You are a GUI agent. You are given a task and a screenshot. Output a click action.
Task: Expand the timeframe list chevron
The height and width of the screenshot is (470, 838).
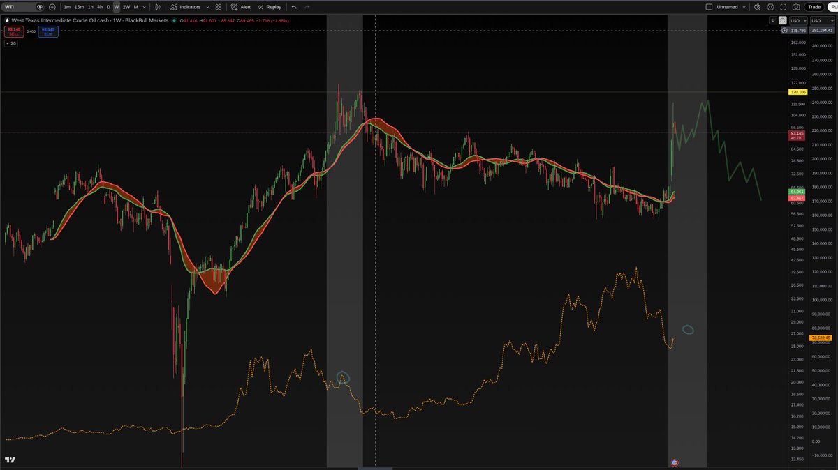[145, 7]
